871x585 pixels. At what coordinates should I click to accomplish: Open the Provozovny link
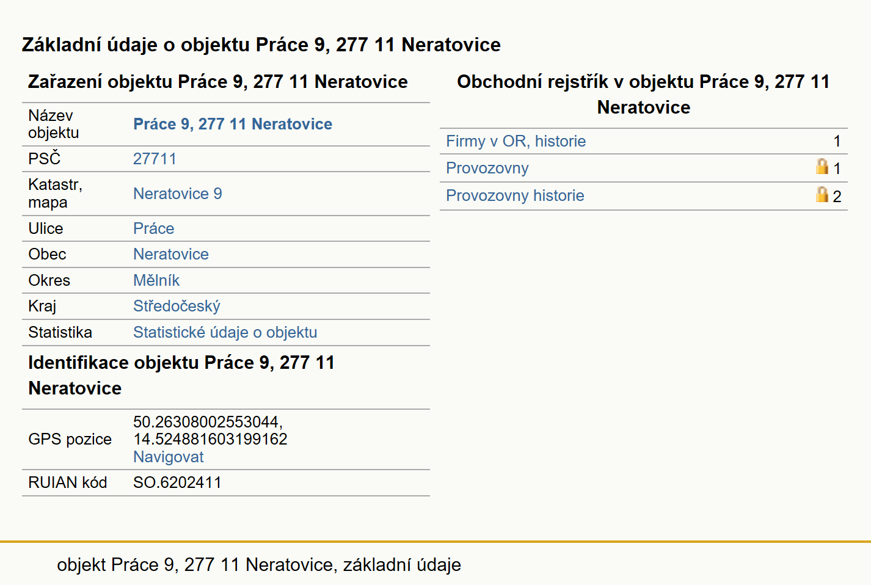coord(487,168)
